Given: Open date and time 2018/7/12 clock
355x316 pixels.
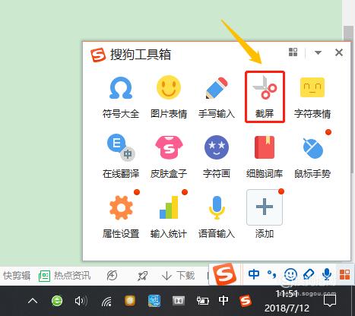Looking at the screenshot, I should pos(287,301).
